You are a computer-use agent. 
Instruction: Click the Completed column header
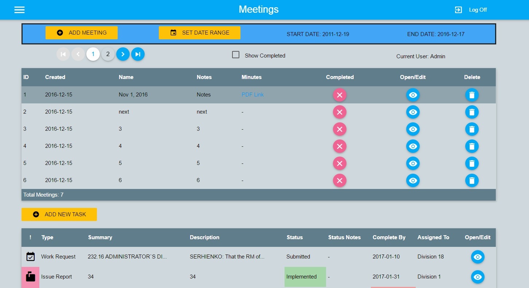(340, 77)
